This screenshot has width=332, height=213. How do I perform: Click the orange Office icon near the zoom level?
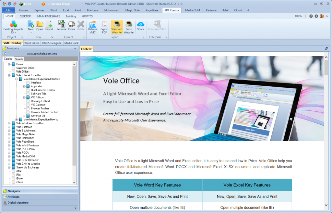click(x=322, y=16)
